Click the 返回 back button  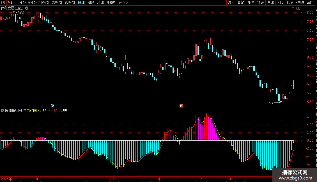coord(310,3)
